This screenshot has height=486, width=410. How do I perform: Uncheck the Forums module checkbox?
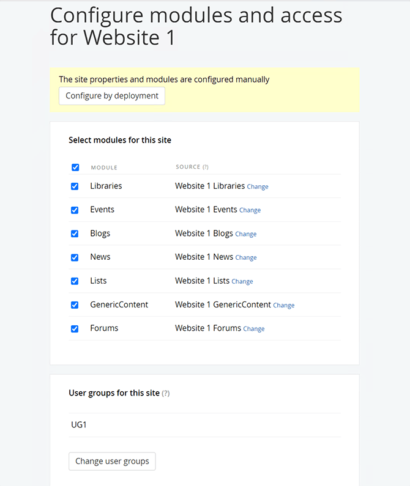[x=75, y=329]
